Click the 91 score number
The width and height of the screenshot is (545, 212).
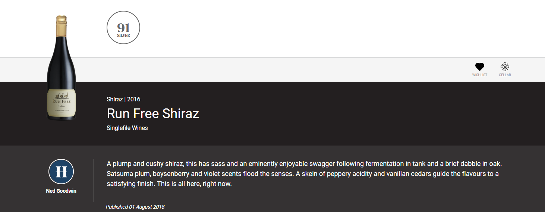(123, 27)
